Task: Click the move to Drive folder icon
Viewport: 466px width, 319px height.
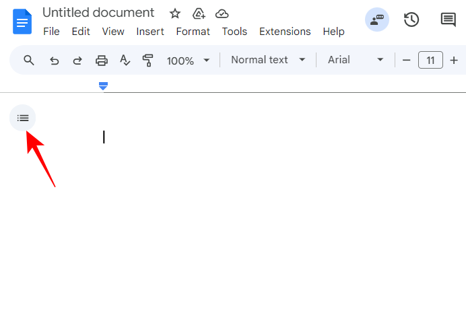Action: tap(199, 13)
